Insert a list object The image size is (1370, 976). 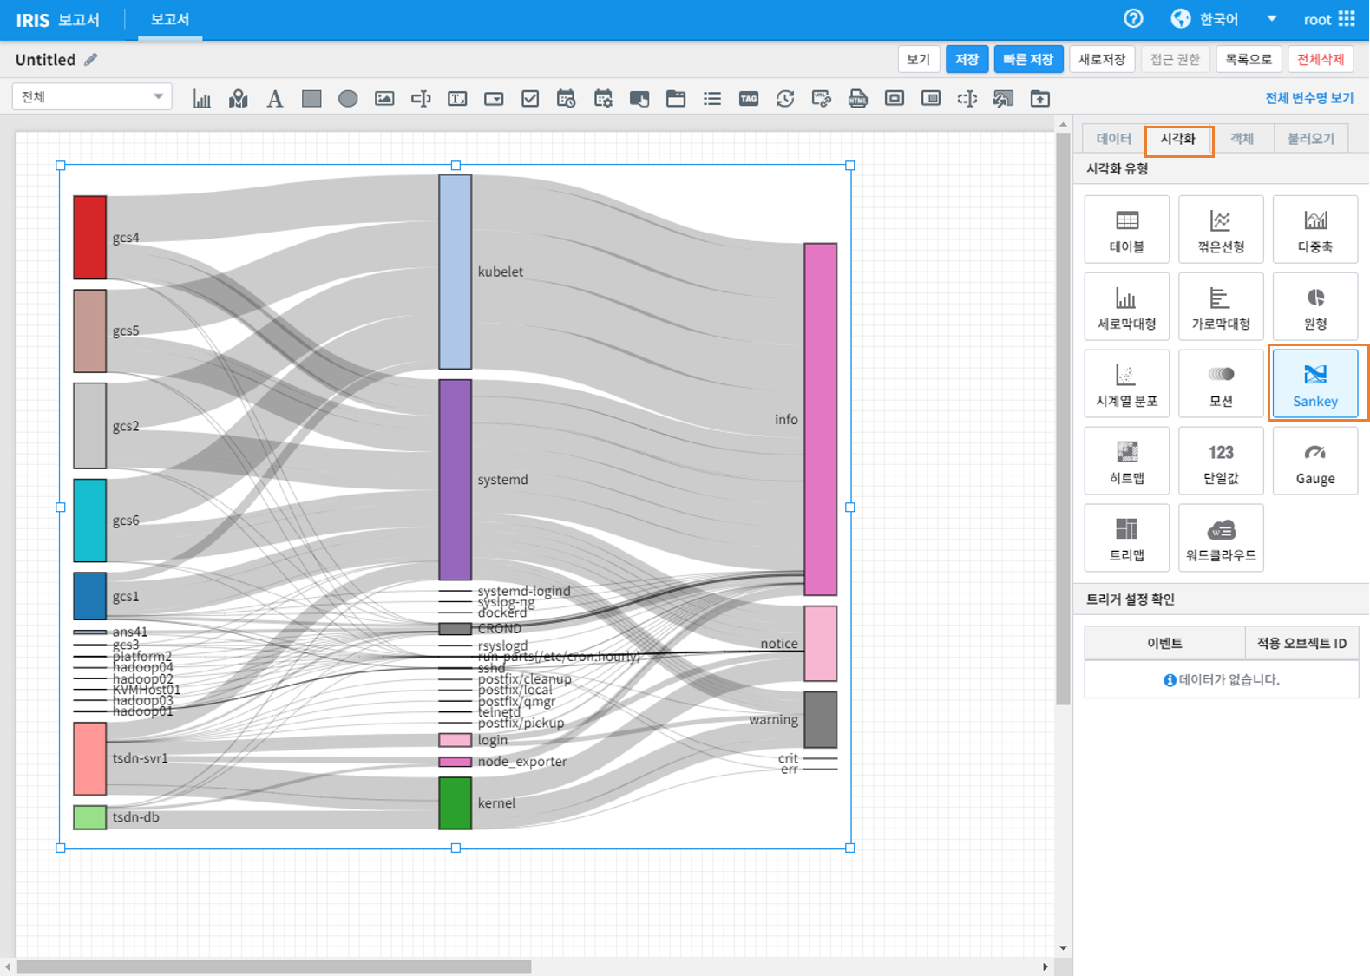tap(712, 99)
